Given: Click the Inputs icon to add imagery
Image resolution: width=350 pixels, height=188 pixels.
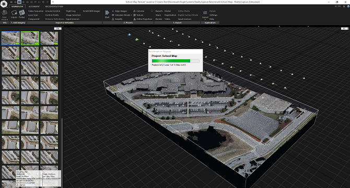Looking at the screenshot, I should click(14, 15).
